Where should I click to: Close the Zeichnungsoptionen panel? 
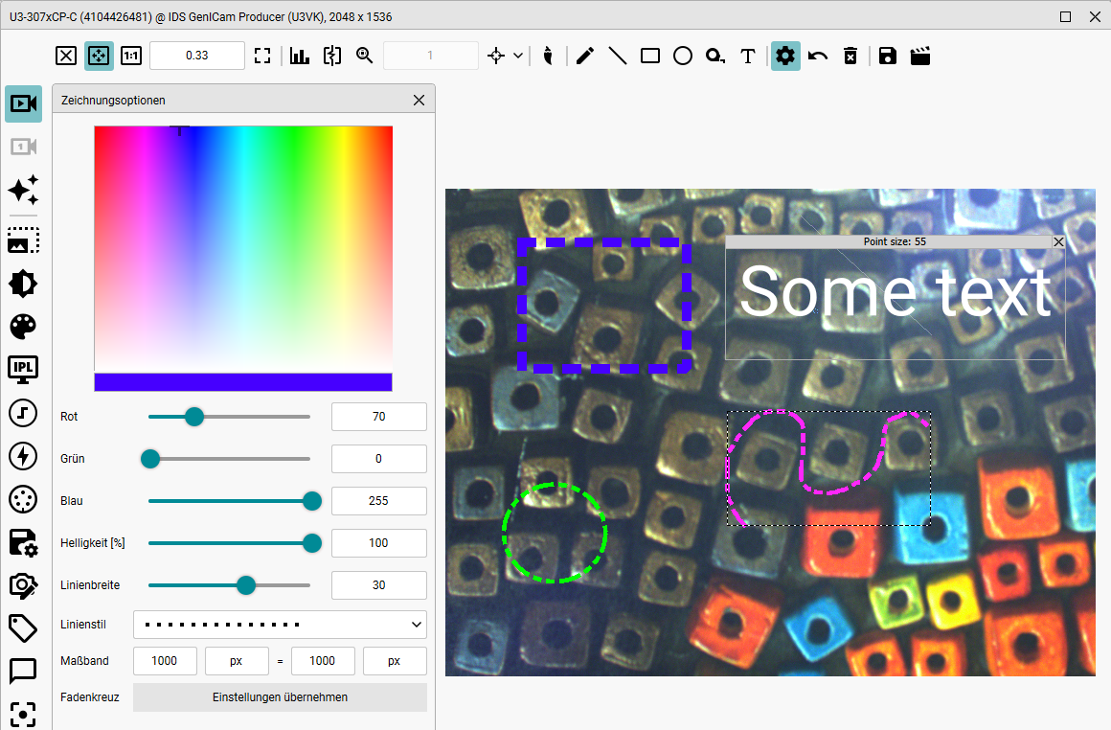419,100
